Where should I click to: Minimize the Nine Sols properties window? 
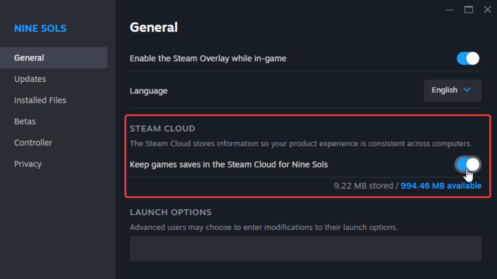tap(450, 10)
